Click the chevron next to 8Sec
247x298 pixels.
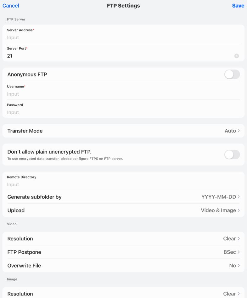[x=239, y=252]
